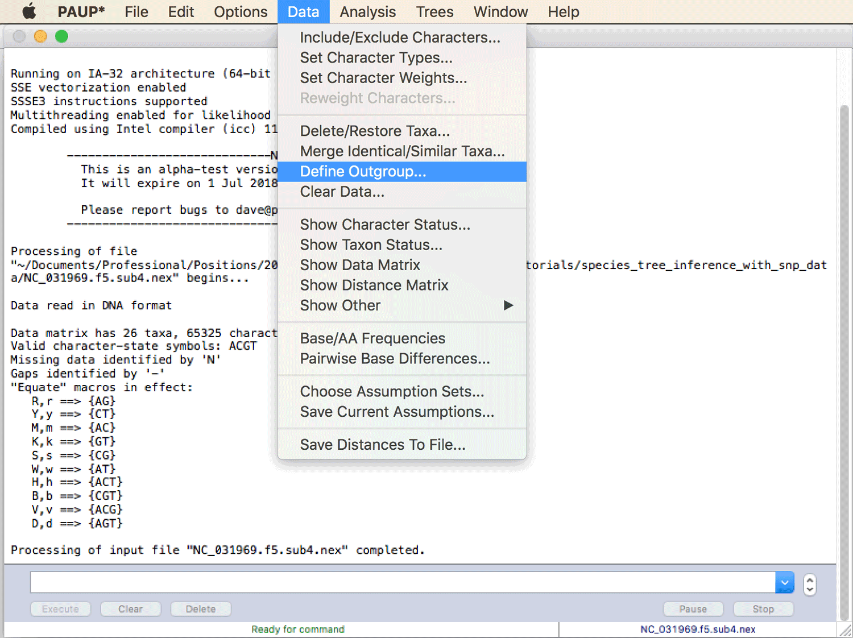Click the command history stepper arrows
Image resolution: width=853 pixels, height=638 pixels.
[x=810, y=585]
